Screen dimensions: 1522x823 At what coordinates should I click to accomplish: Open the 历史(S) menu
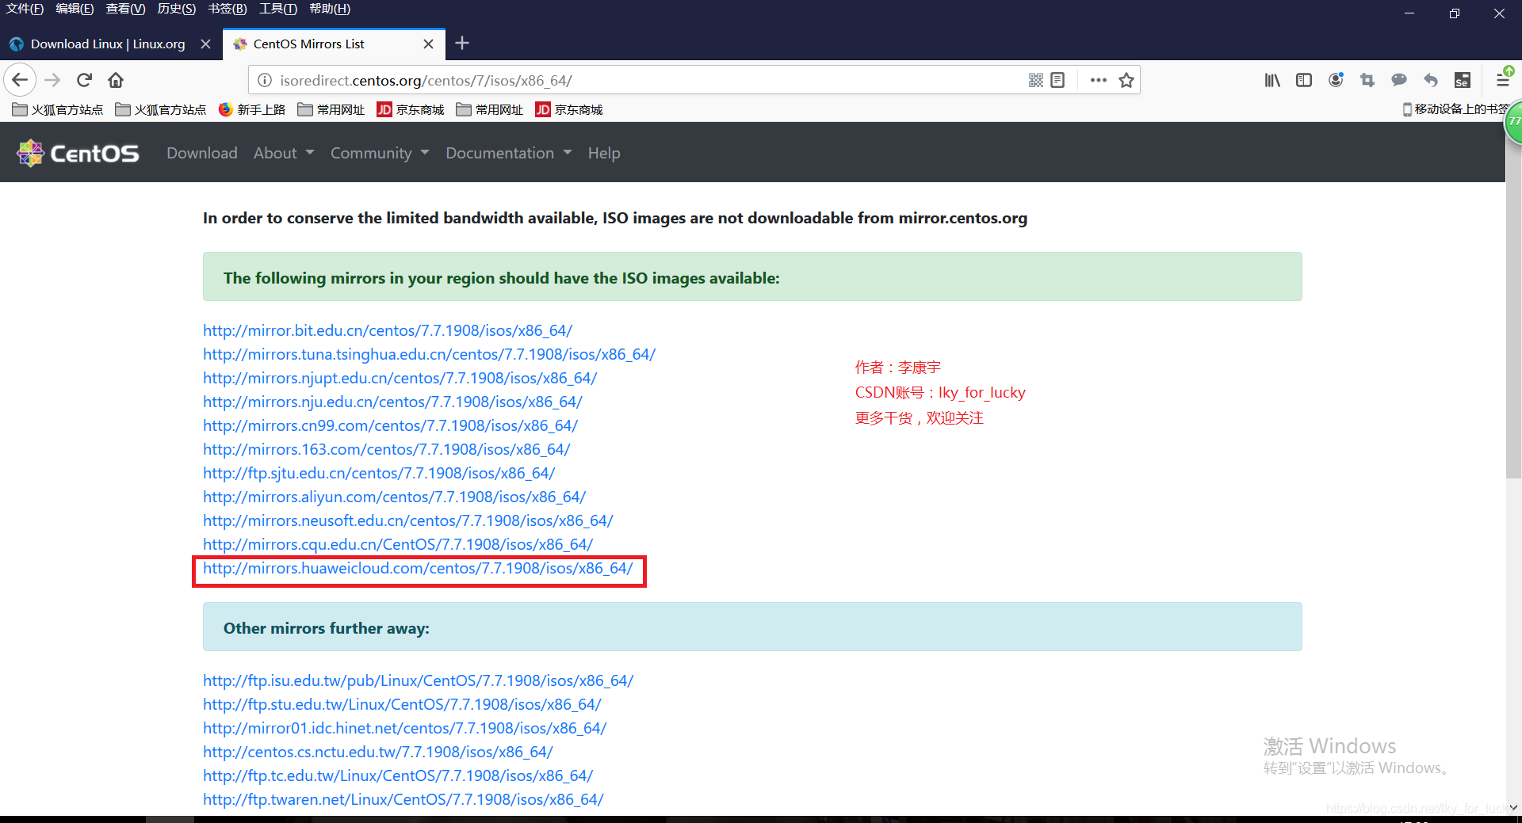point(177,9)
